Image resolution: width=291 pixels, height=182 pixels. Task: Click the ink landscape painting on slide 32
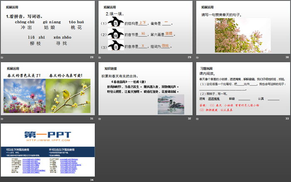coord(171,103)
